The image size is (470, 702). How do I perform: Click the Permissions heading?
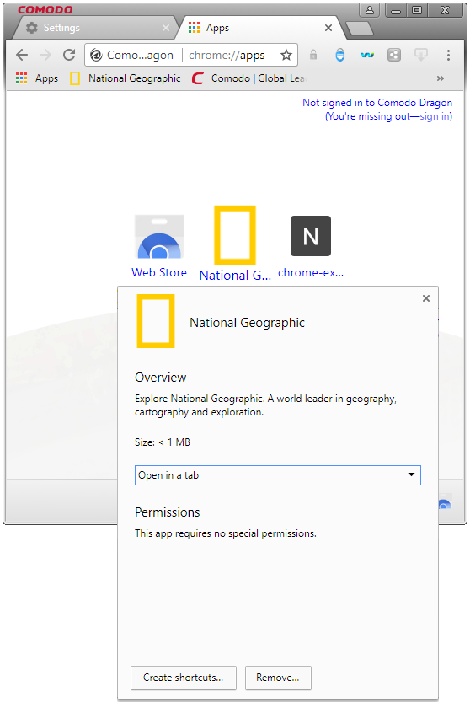(x=167, y=512)
